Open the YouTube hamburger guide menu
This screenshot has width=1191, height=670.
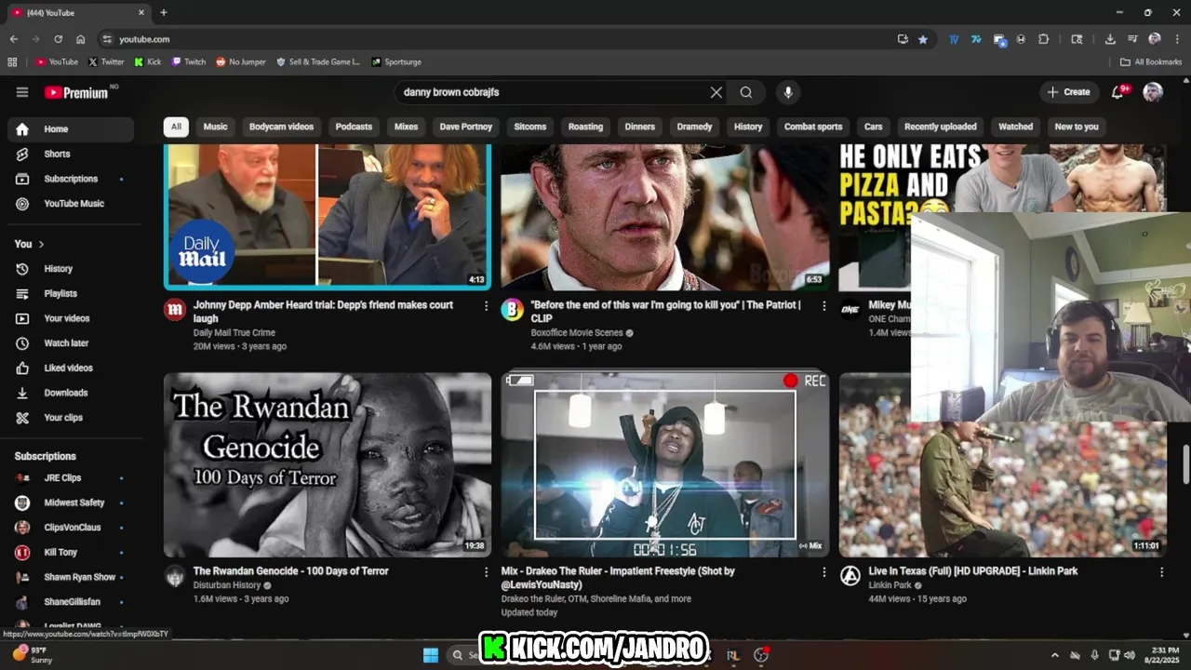tap(22, 92)
